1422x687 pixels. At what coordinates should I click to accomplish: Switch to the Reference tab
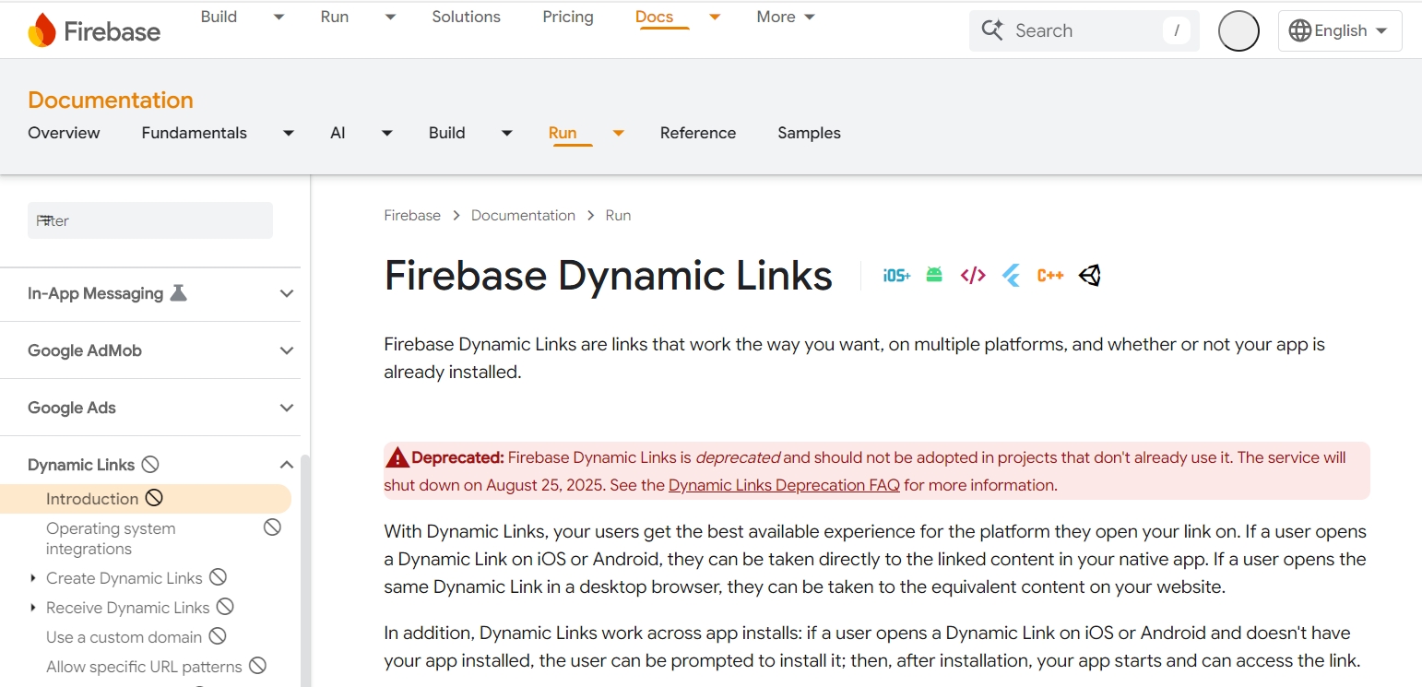pos(698,133)
